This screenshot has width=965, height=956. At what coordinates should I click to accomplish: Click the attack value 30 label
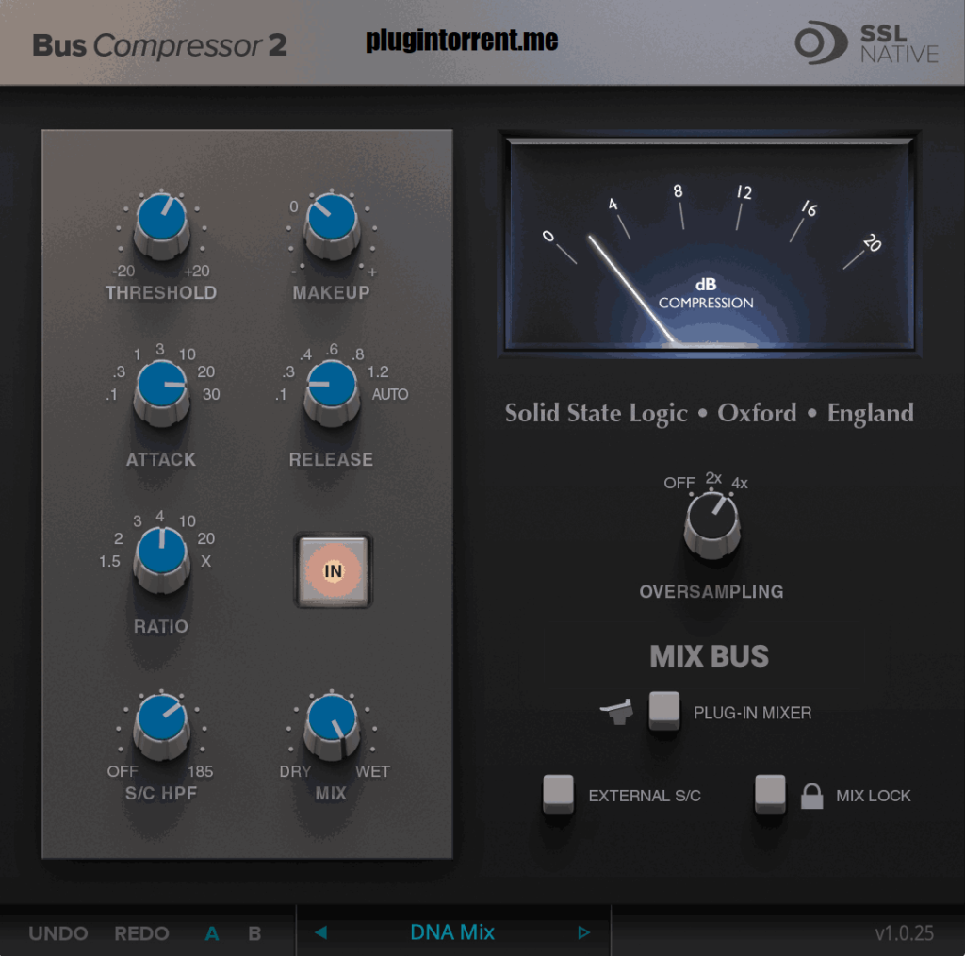tap(211, 395)
